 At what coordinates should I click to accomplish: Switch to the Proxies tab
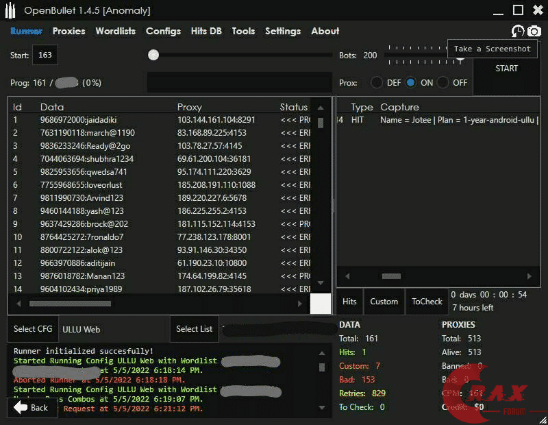[x=68, y=31]
